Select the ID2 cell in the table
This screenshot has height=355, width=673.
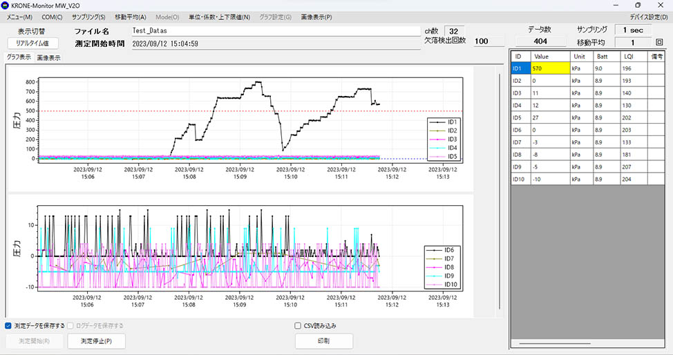[521, 81]
